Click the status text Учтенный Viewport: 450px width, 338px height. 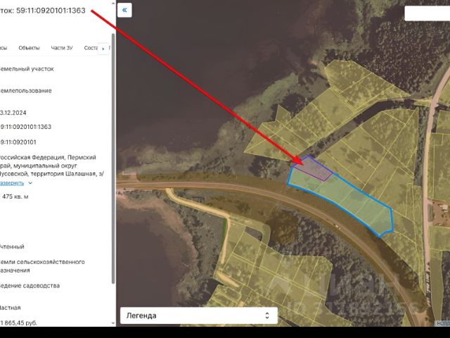point(12,246)
